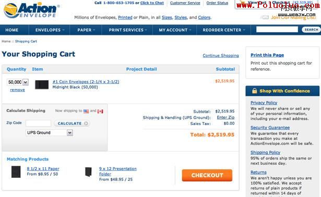321x197 pixels.
Task: Click the Search button in navigation bar
Action: [311, 30]
